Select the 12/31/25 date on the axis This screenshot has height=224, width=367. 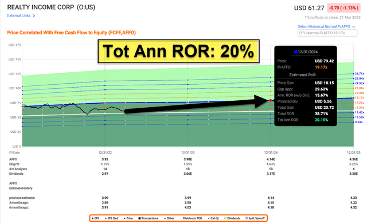354,152
